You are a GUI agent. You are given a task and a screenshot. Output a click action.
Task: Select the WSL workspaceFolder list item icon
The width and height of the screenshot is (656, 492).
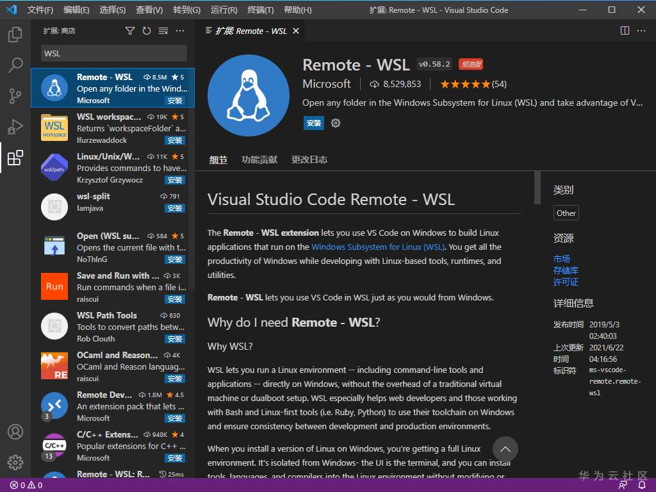[x=54, y=127]
